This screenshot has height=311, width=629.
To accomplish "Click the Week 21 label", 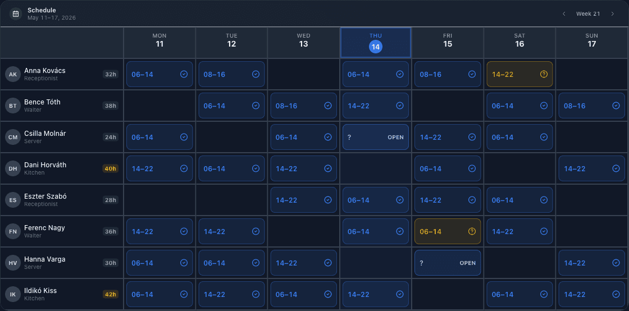I will coord(588,14).
